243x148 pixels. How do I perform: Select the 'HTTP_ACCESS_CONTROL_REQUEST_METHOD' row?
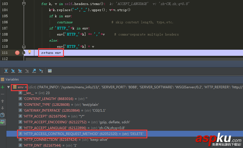(x=125, y=134)
